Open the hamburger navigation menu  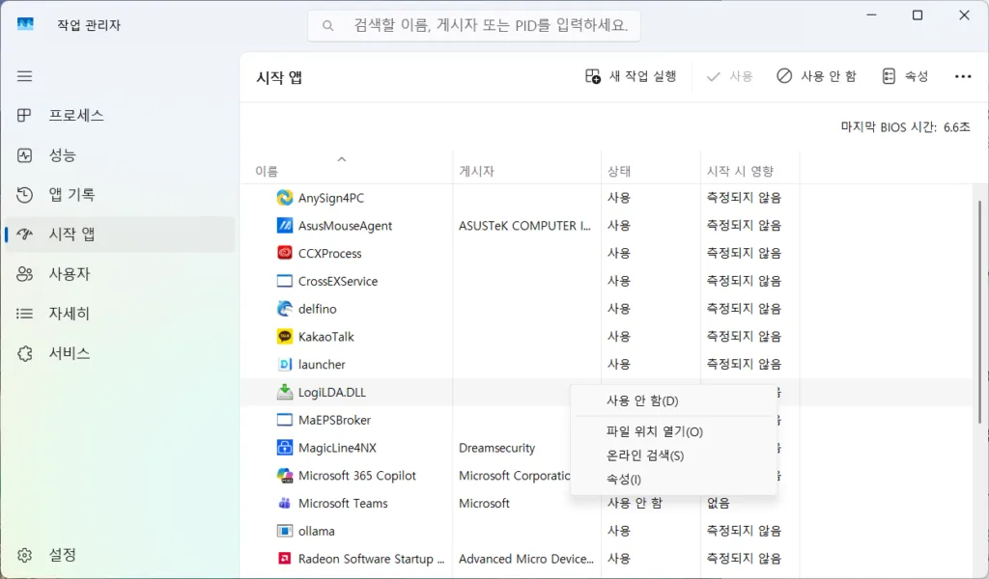pyautogui.click(x=24, y=76)
